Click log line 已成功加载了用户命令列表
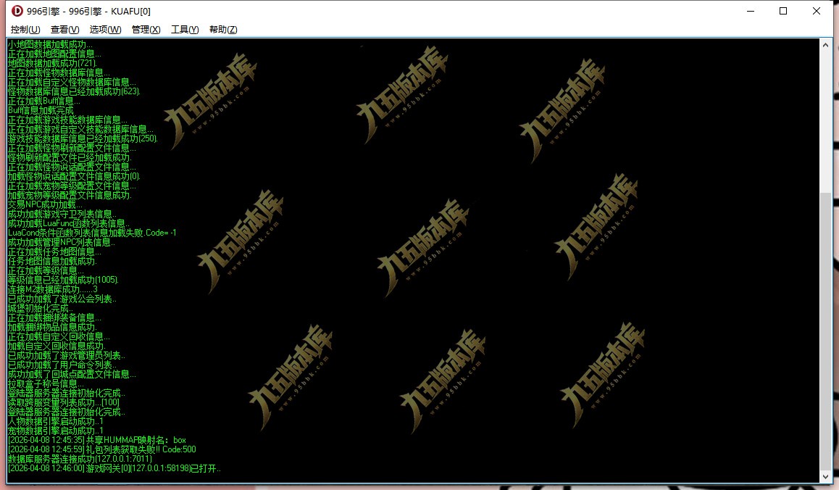Viewport: 839px width, 490px height. 62,365
